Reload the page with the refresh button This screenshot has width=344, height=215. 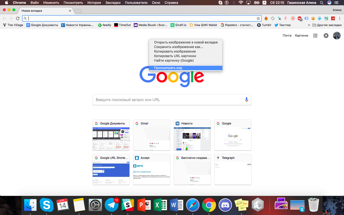(x=18, y=18)
